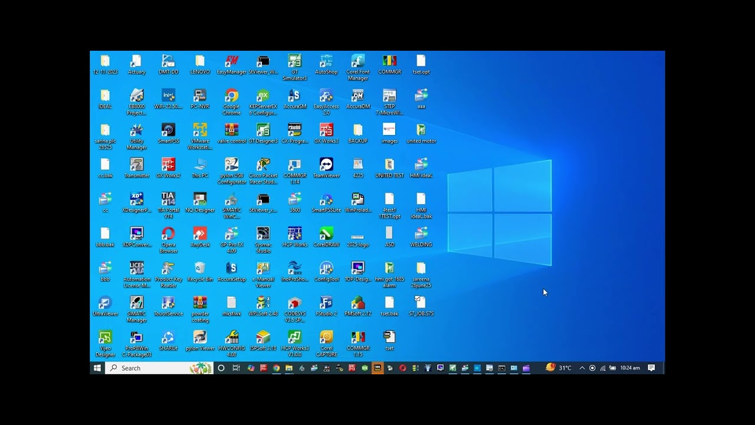Show hidden system tray icons
Screen dimensions: 755x425
click(582, 368)
